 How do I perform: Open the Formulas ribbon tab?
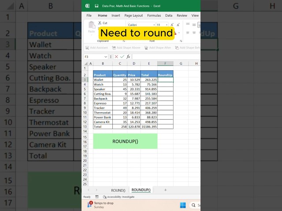click(154, 15)
